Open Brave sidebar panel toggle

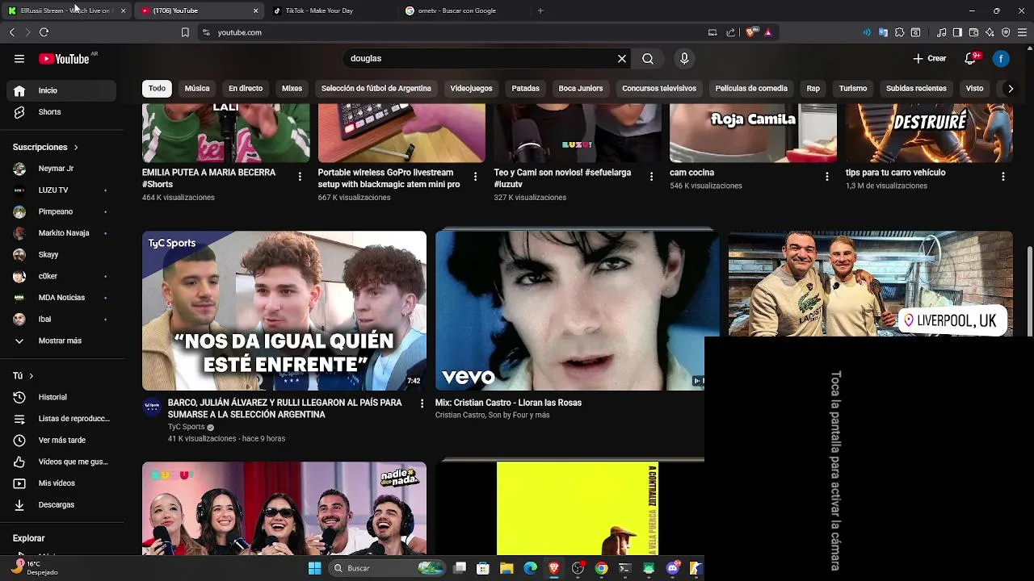(957, 32)
